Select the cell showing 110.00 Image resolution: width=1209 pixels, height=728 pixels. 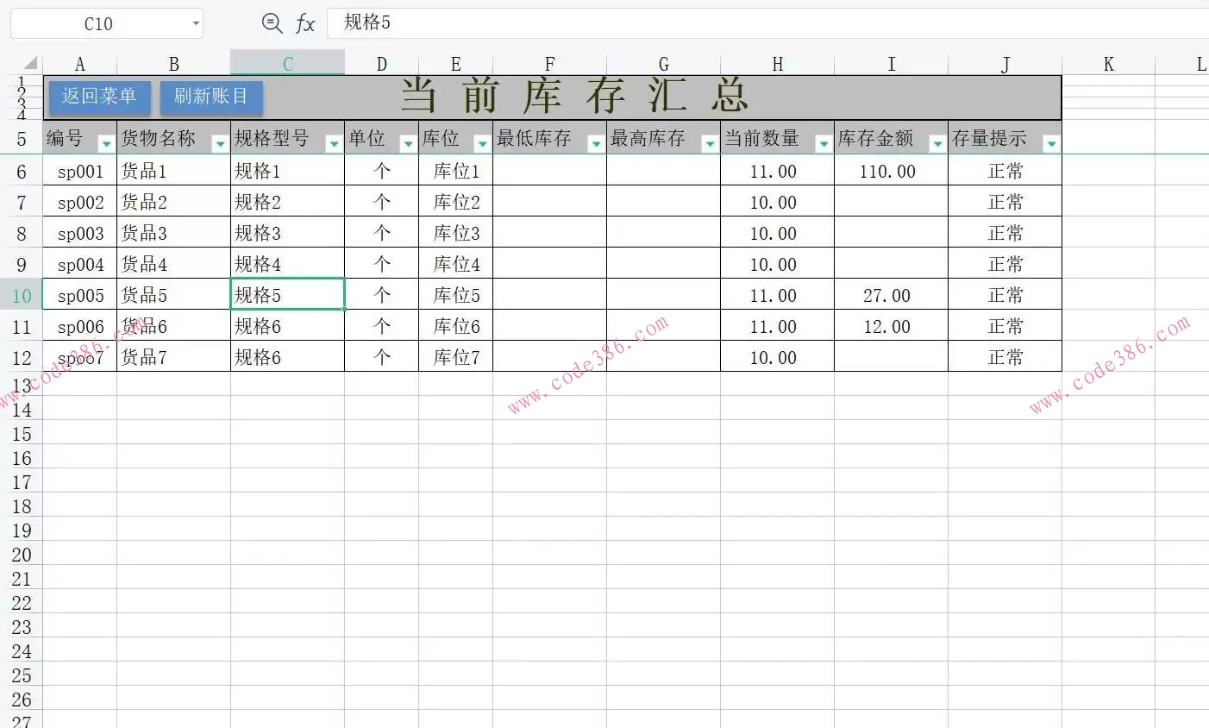(891, 171)
